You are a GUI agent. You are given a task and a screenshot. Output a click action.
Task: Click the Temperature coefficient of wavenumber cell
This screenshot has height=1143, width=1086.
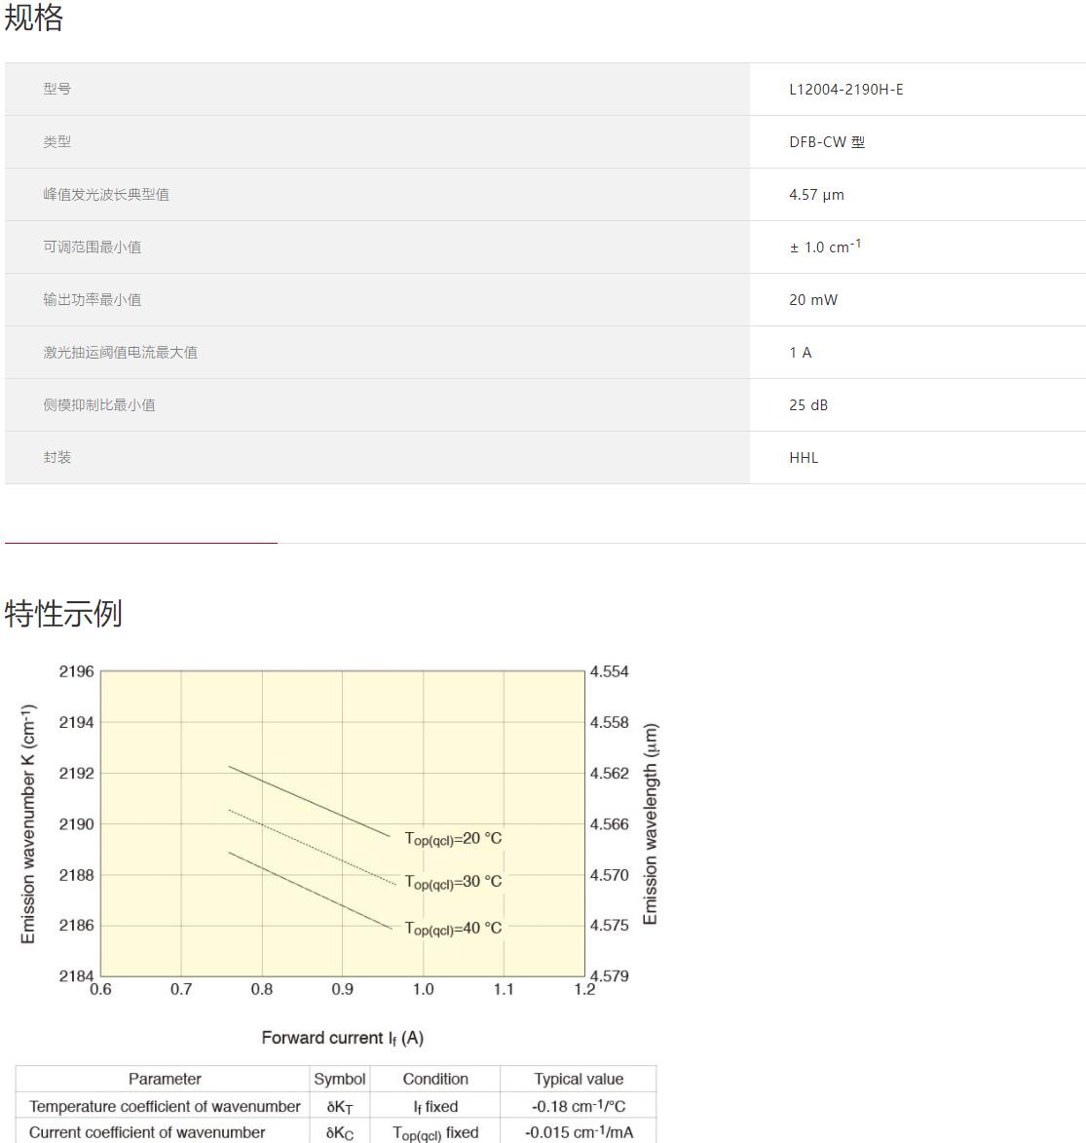tap(165, 1106)
